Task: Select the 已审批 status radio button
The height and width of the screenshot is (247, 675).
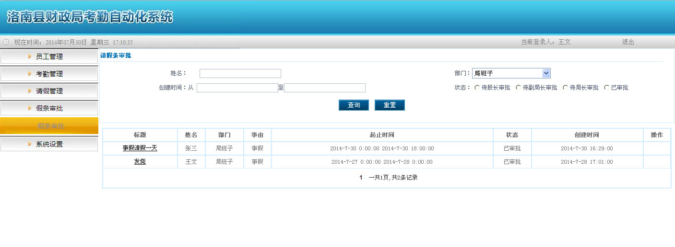Action: point(606,88)
